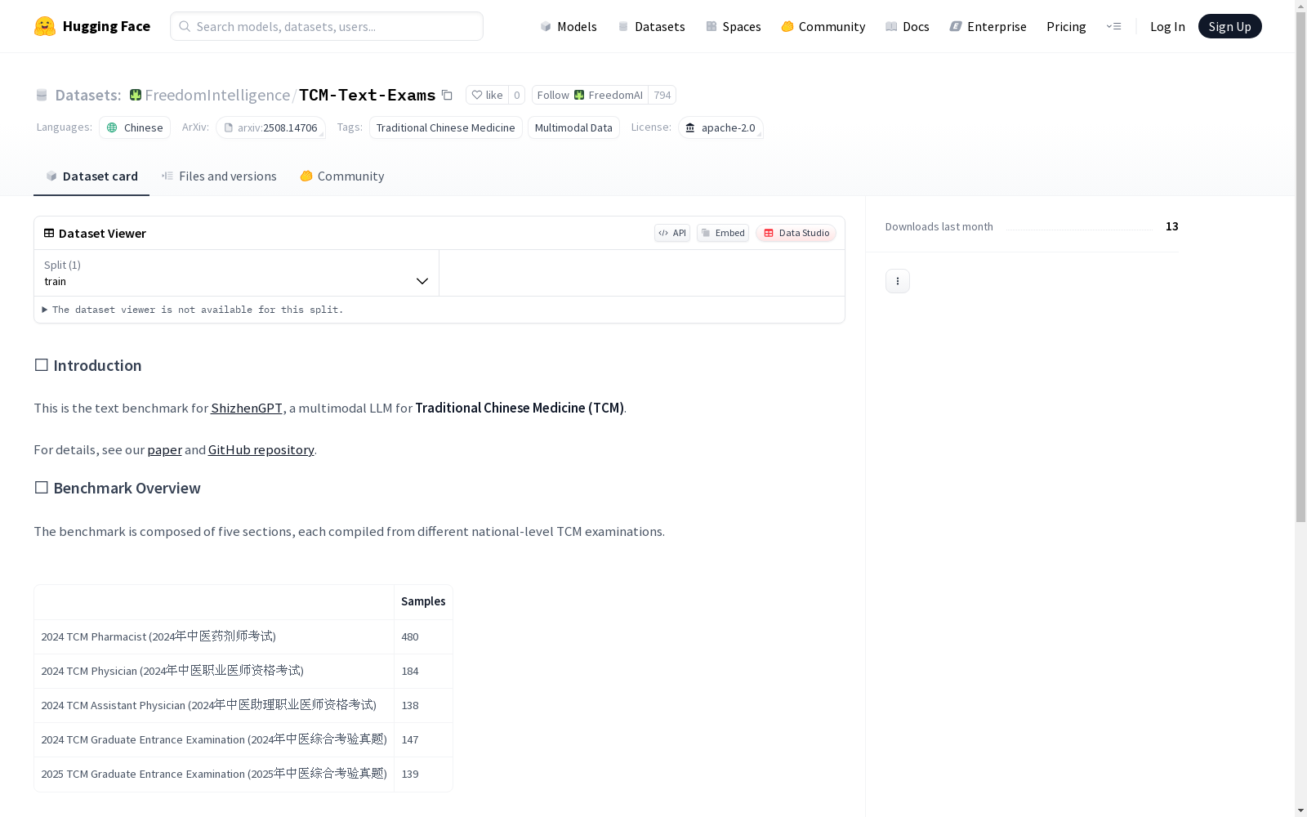
Task: Open Files and versions tab
Action: tap(219, 176)
